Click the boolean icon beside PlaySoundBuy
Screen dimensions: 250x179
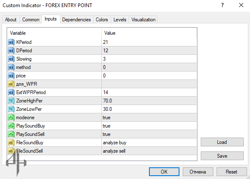(x=11, y=126)
